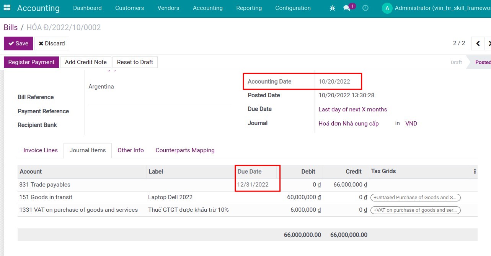Open the bug report icon
Screen dimensions: 491x256
[x=332, y=8]
